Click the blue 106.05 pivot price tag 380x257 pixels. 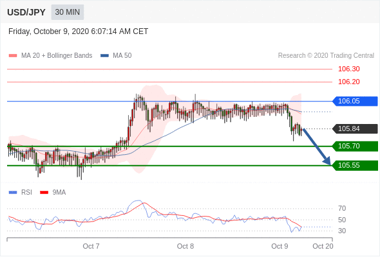[x=355, y=101]
